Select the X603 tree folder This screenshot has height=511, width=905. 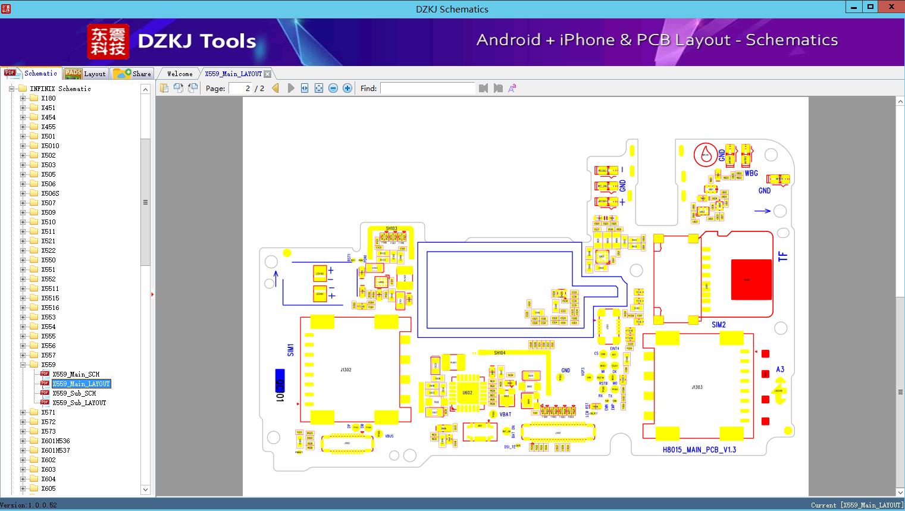48,469
